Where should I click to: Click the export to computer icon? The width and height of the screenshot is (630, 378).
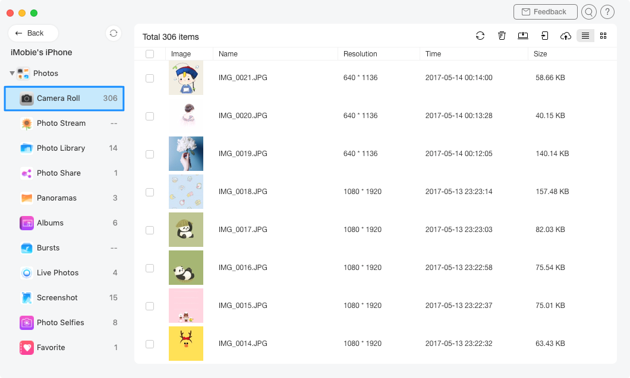tap(523, 36)
